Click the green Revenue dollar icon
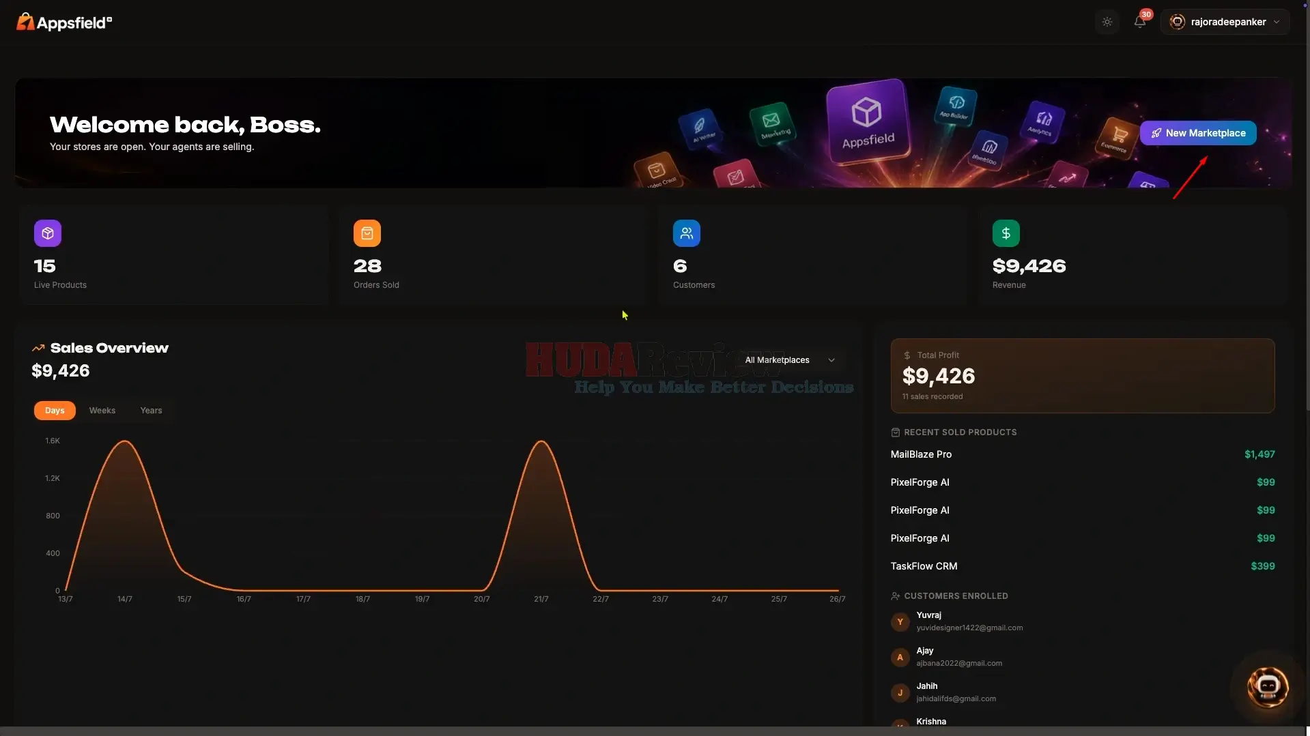The height and width of the screenshot is (736, 1310). 1006,233
